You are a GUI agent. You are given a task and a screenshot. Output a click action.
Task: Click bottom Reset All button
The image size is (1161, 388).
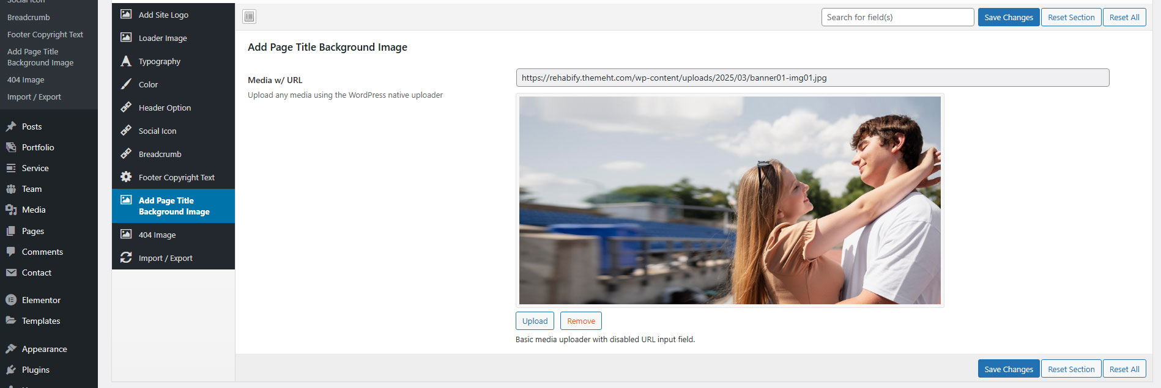[1124, 369]
